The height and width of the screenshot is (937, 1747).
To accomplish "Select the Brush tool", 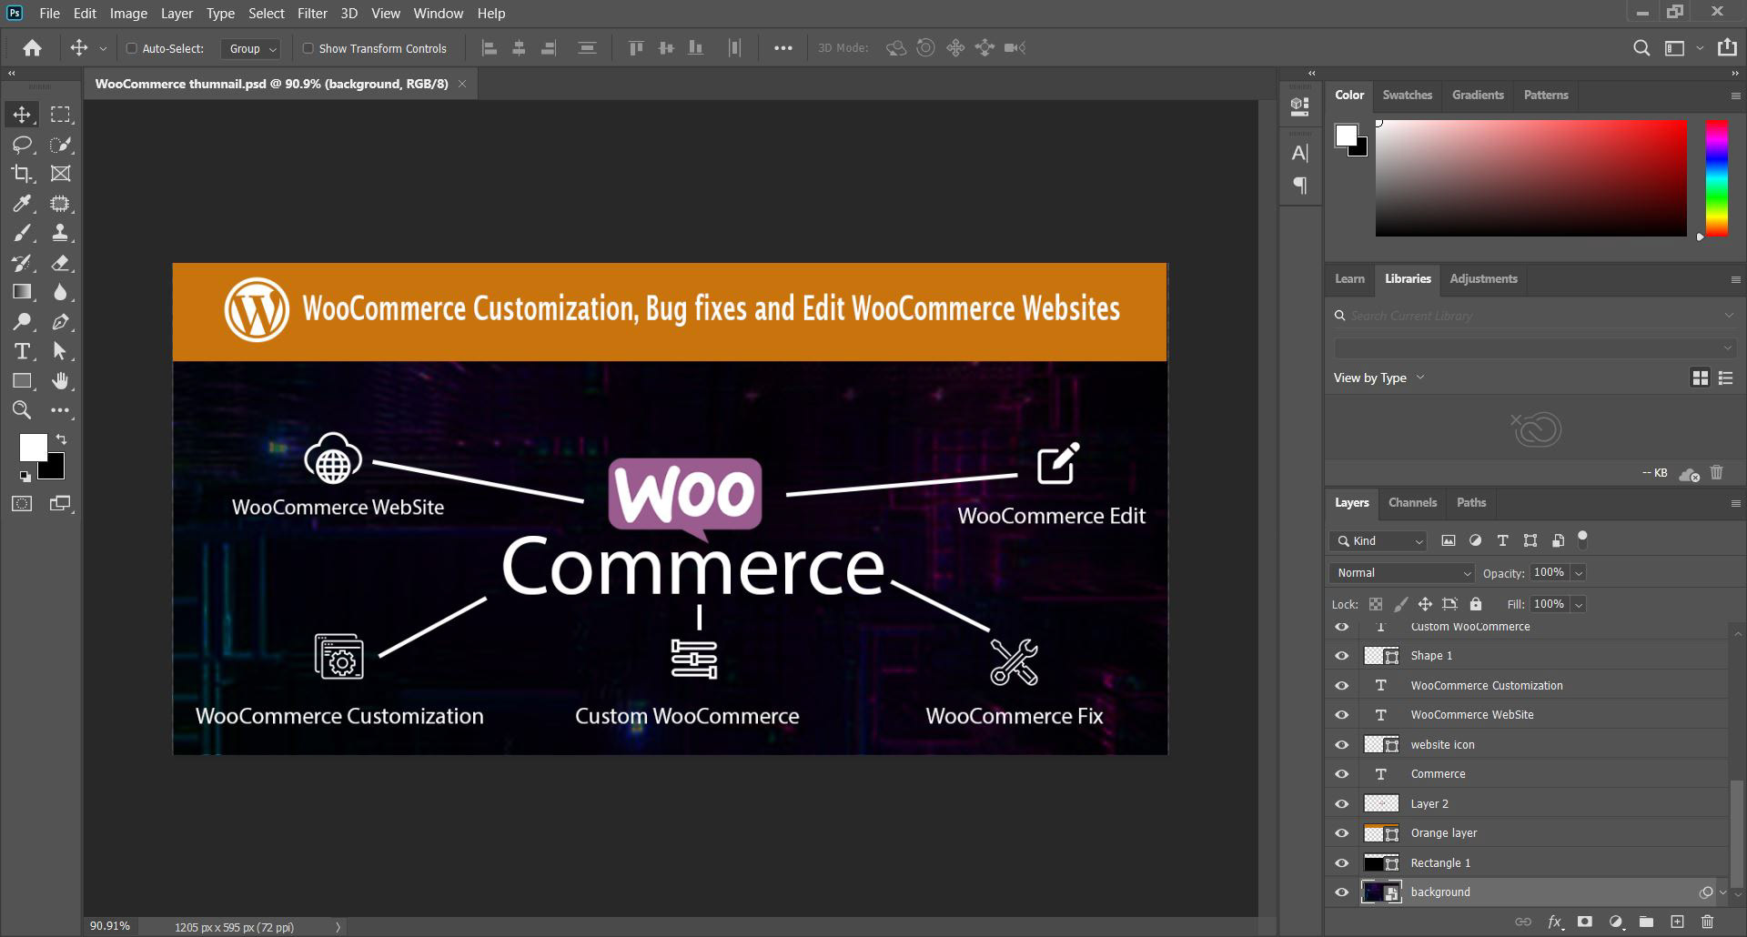I will point(22,233).
